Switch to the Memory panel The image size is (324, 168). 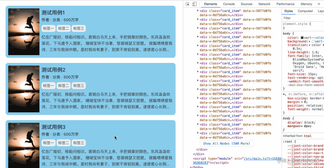pos(306,4)
